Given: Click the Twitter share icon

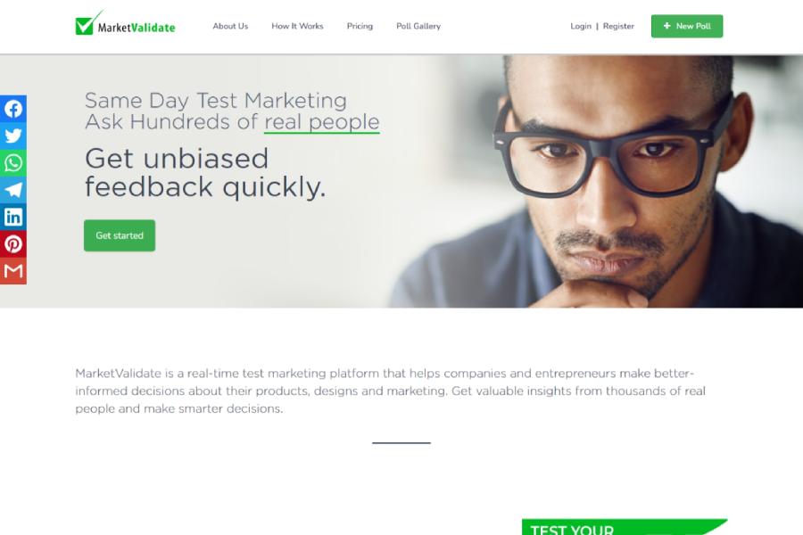Looking at the screenshot, I should [13, 136].
